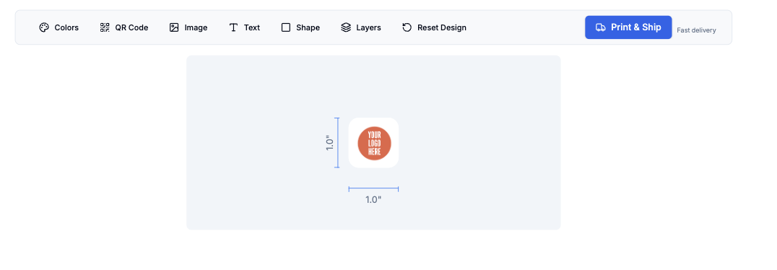The height and width of the screenshot is (270, 777).
Task: Open the Colors palette tool
Action: (x=59, y=27)
